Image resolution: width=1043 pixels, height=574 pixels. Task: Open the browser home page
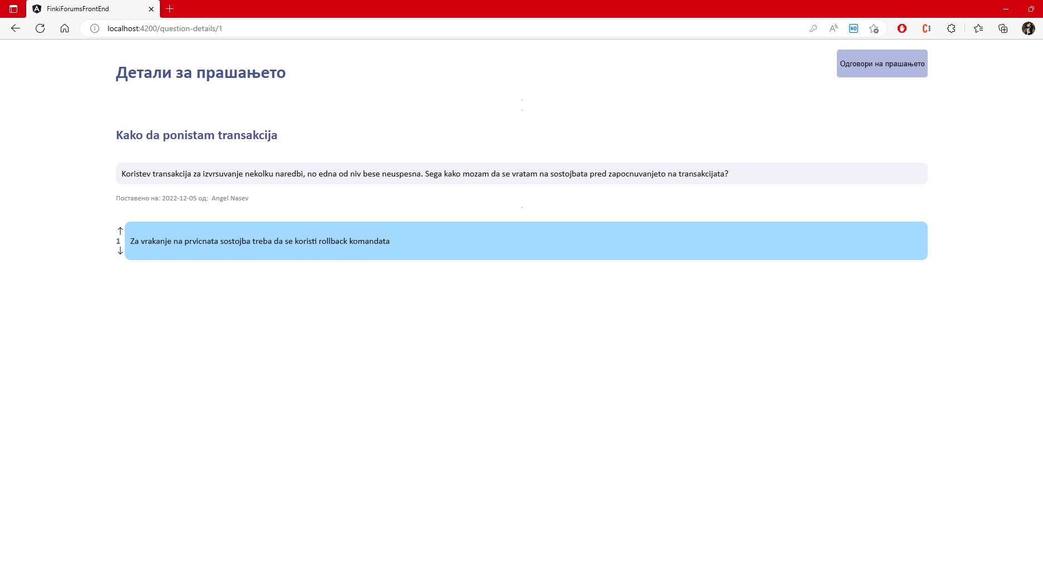point(65,28)
